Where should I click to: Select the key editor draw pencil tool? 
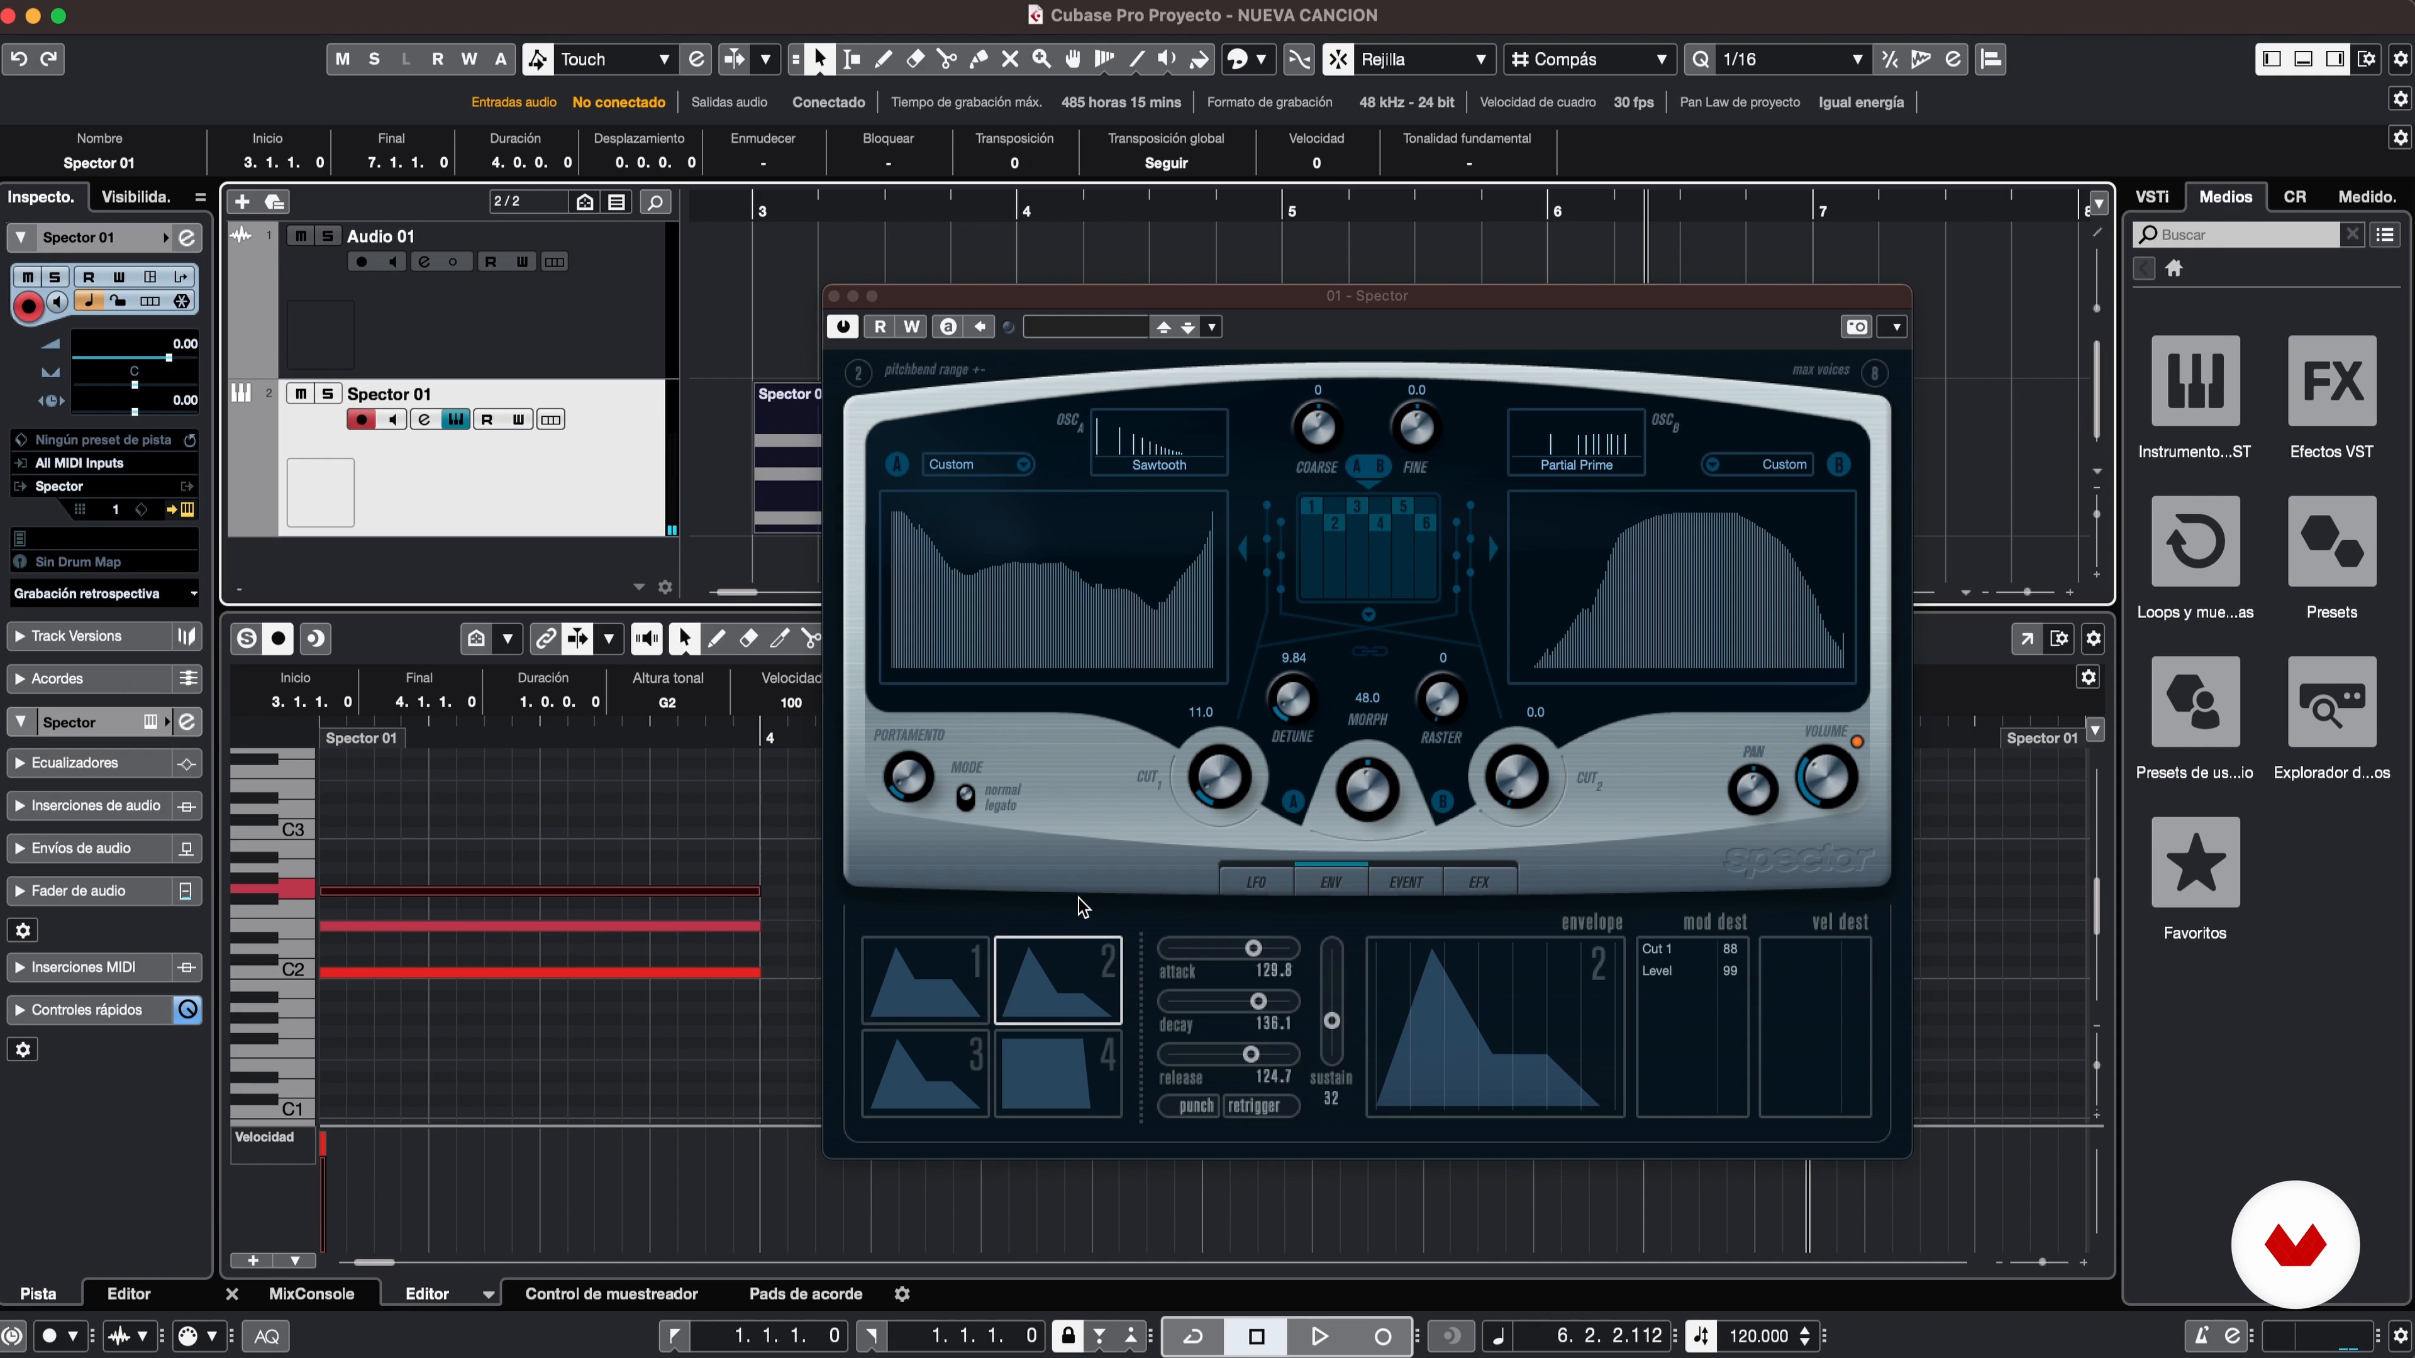pos(716,639)
